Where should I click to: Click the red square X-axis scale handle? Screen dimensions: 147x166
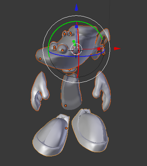(x=99, y=49)
